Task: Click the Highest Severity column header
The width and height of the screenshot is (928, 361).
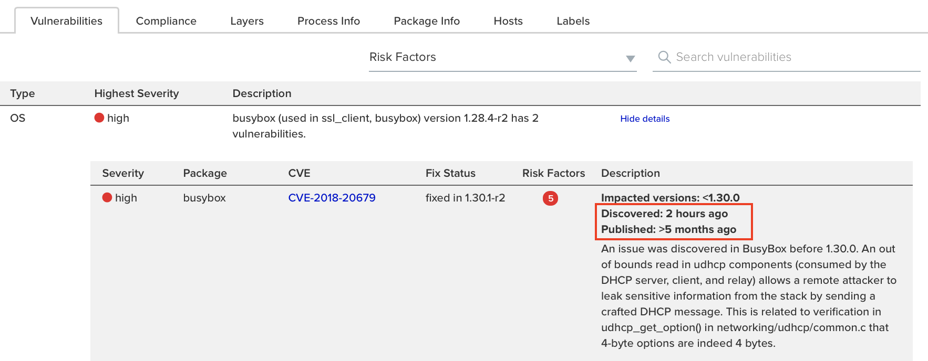Action: [137, 93]
